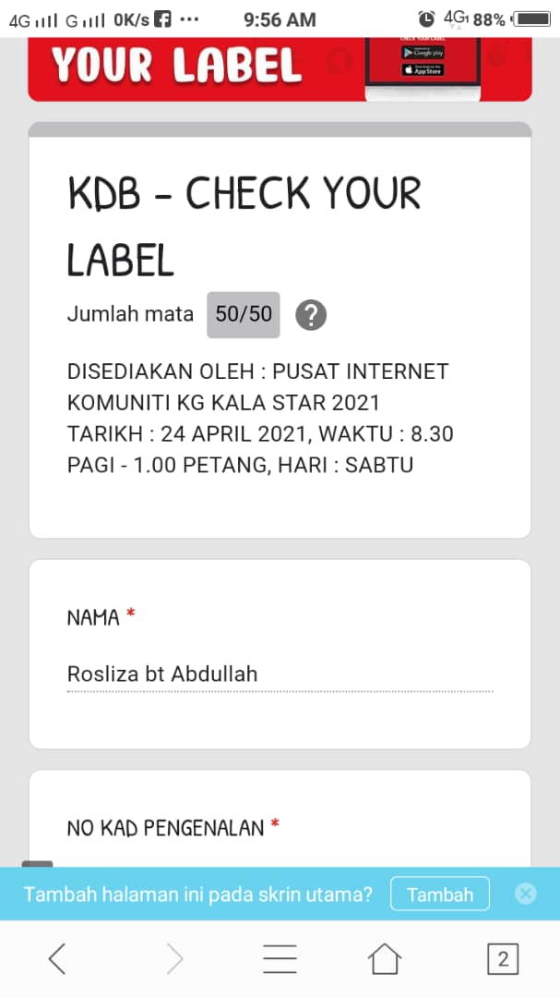
Task: Go to the browser home page icon
Action: (x=385, y=958)
